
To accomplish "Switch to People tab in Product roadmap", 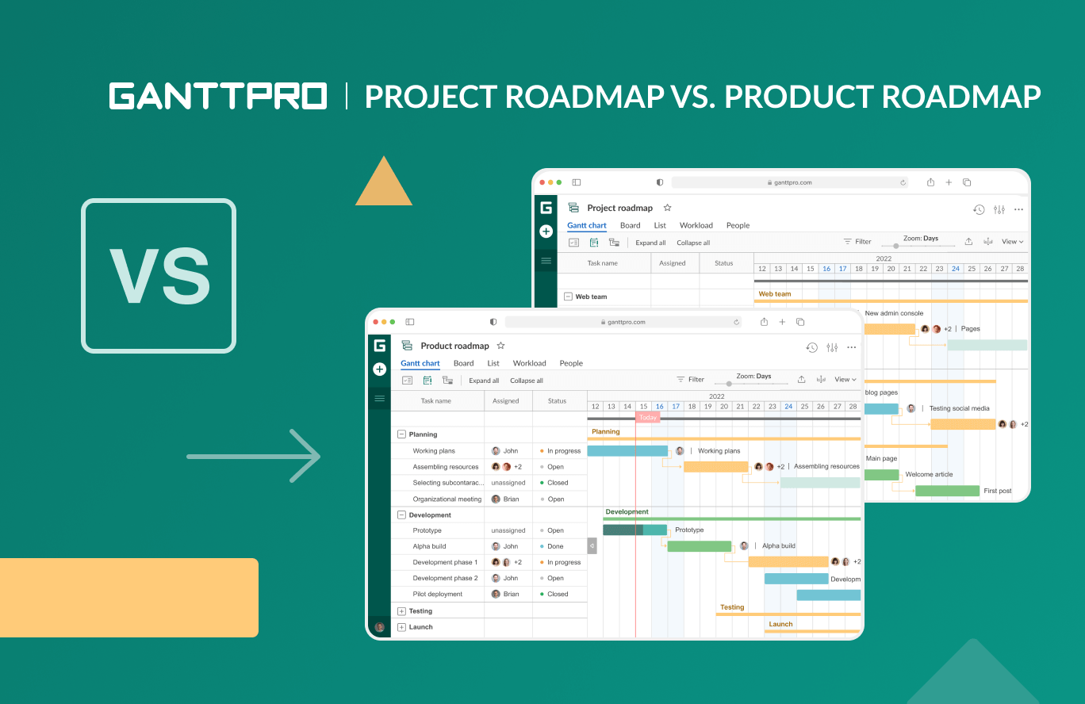I will point(571,363).
